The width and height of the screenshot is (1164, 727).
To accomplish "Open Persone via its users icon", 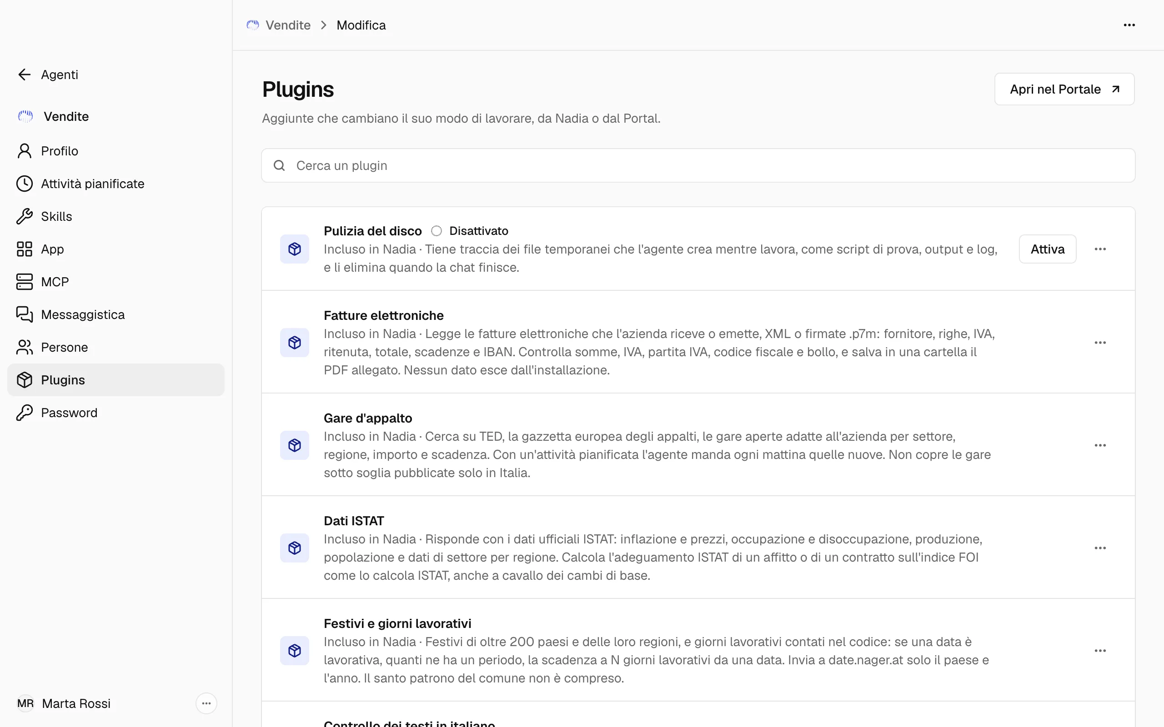I will tap(24, 347).
